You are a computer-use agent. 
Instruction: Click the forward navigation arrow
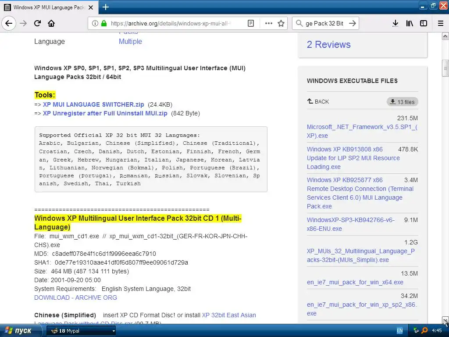(x=23, y=23)
